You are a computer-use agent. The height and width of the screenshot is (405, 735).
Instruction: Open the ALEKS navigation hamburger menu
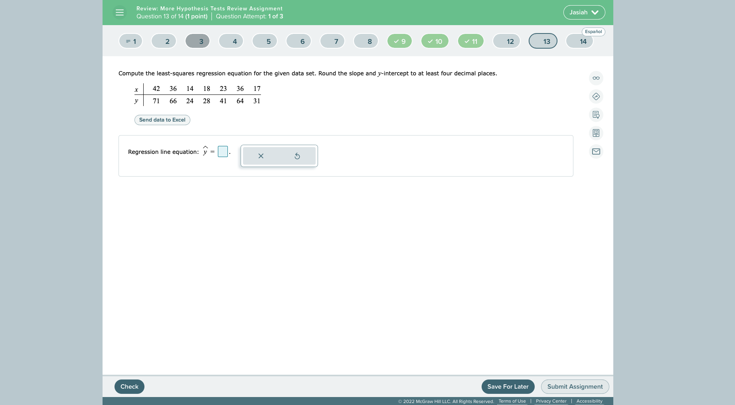119,12
